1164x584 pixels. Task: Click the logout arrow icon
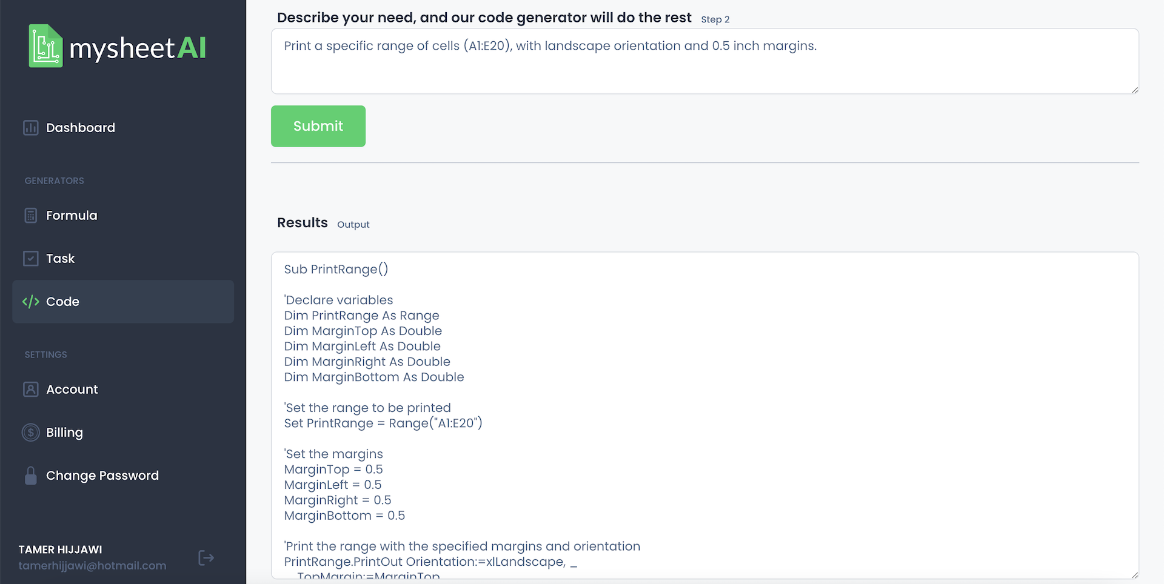pyautogui.click(x=206, y=558)
